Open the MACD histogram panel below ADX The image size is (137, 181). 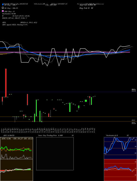(x=16, y=170)
